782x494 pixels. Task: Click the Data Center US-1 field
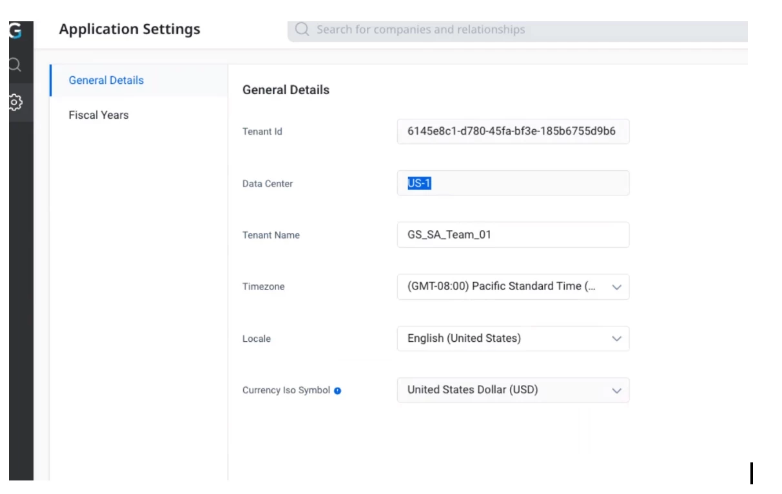pyautogui.click(x=513, y=184)
